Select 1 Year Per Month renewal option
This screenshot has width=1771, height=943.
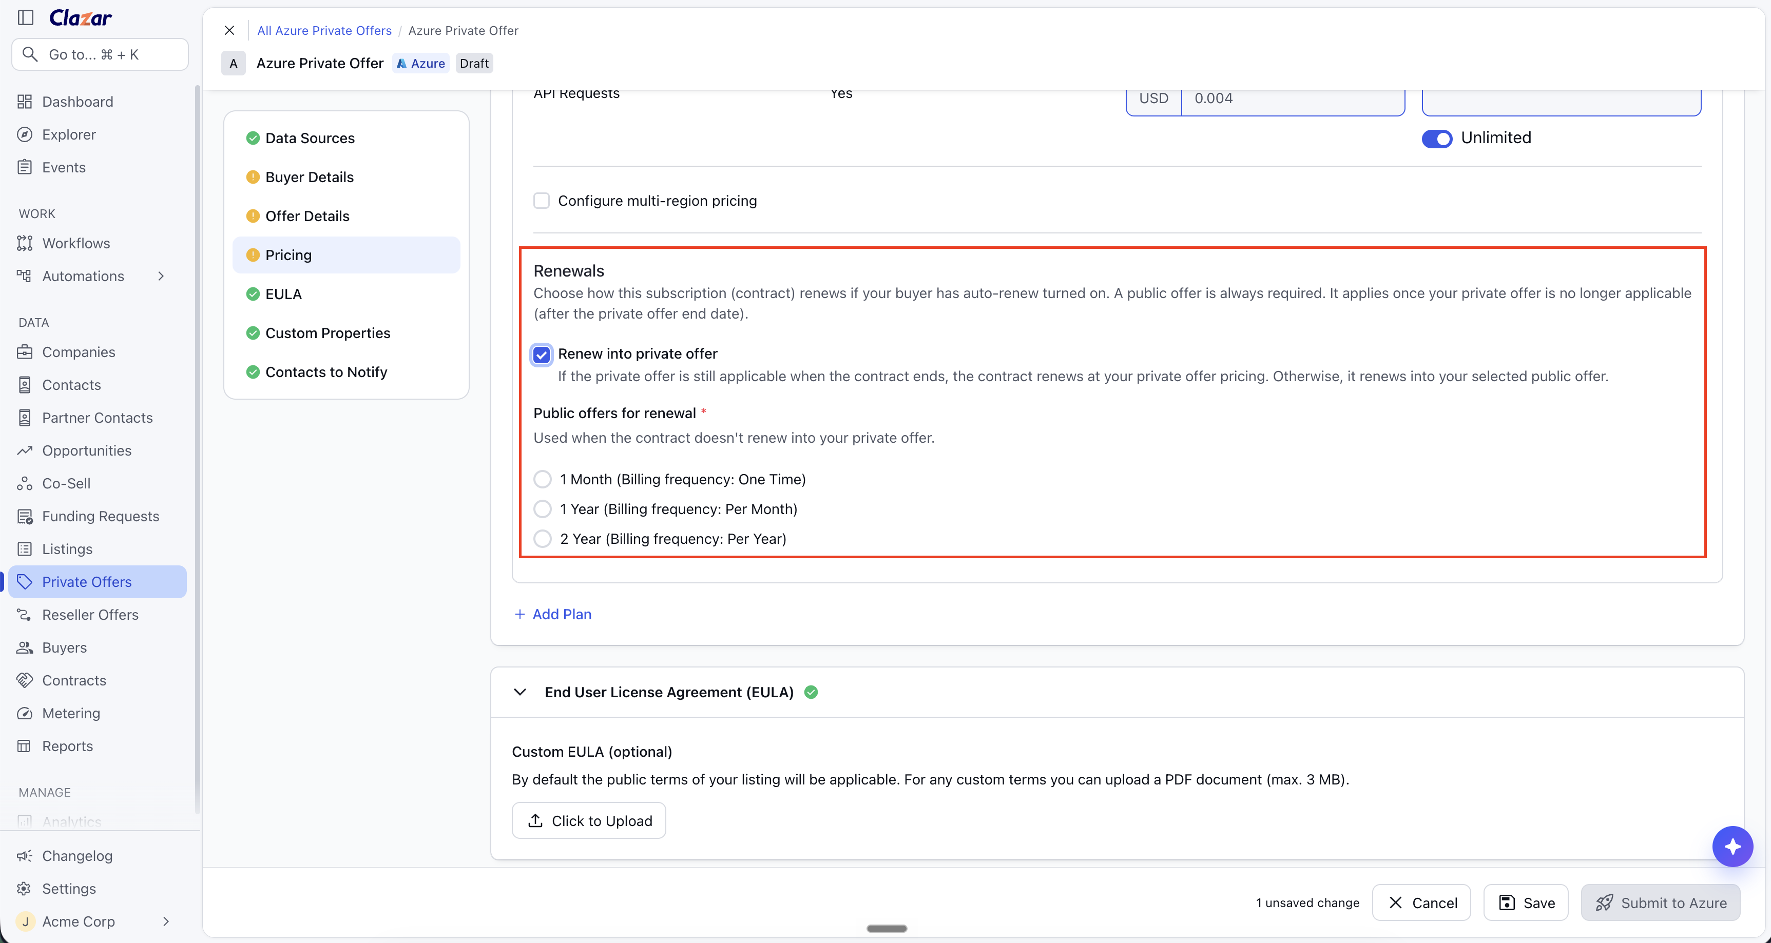[543, 509]
